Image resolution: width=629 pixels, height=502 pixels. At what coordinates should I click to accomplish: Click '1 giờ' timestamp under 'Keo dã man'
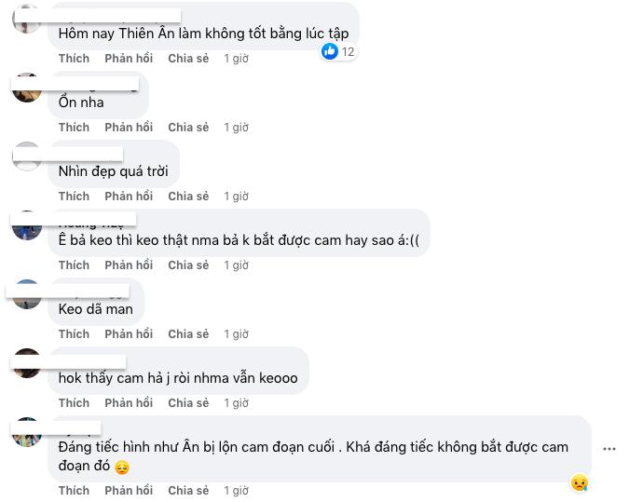pyautogui.click(x=237, y=334)
